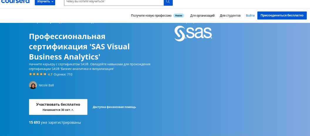Focus the search field 'Чему вы хотите научиться?'
310x136 pixels.
(114, 2)
